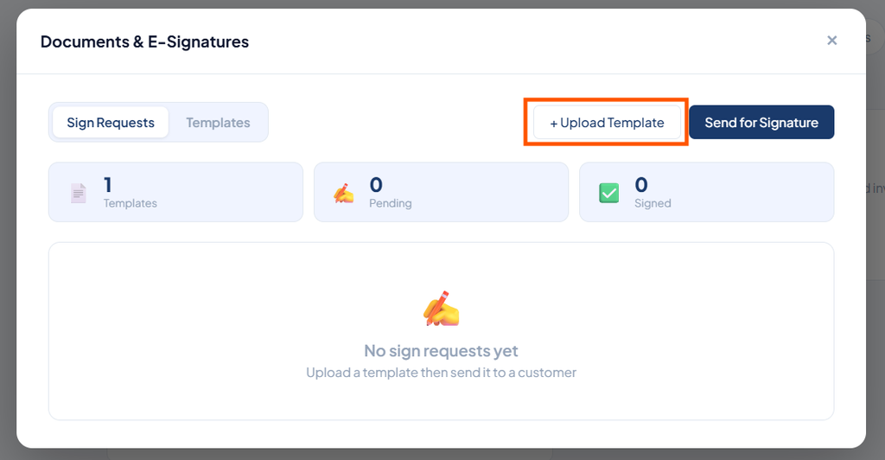
Task: Click the Documents & E-Signatures title
Action: (x=144, y=42)
